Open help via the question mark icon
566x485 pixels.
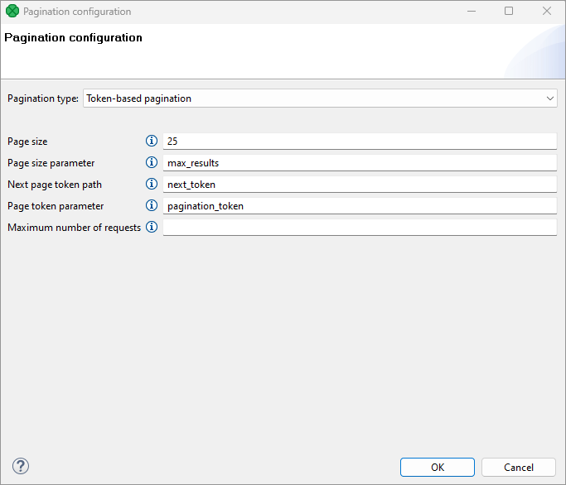click(21, 467)
